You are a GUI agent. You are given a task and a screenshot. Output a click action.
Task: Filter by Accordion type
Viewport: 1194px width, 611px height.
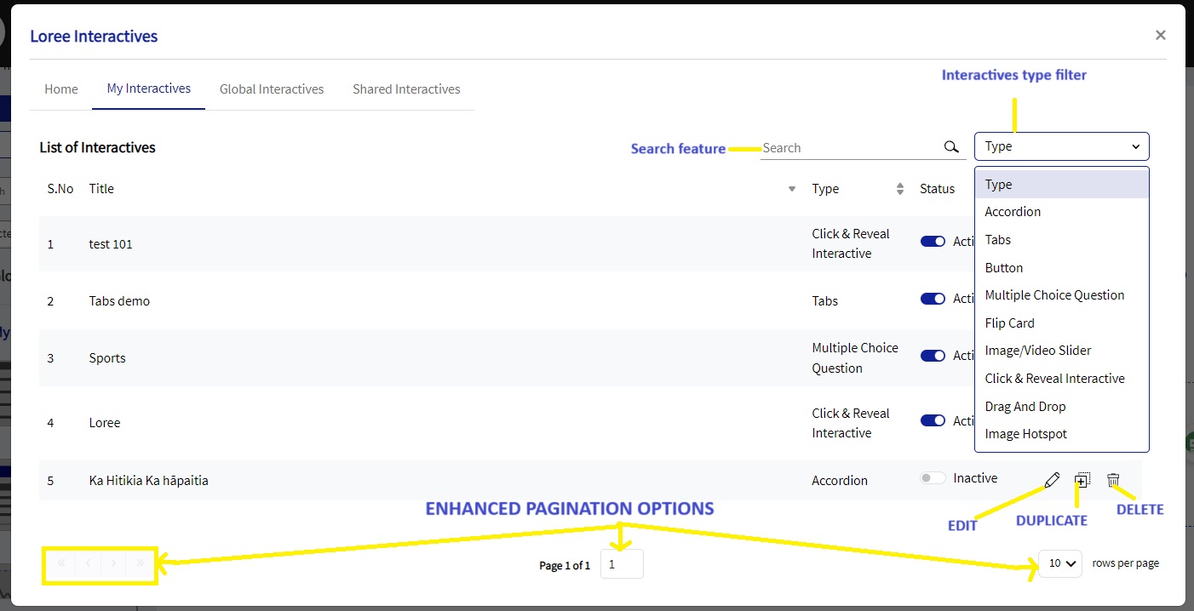click(x=1062, y=212)
